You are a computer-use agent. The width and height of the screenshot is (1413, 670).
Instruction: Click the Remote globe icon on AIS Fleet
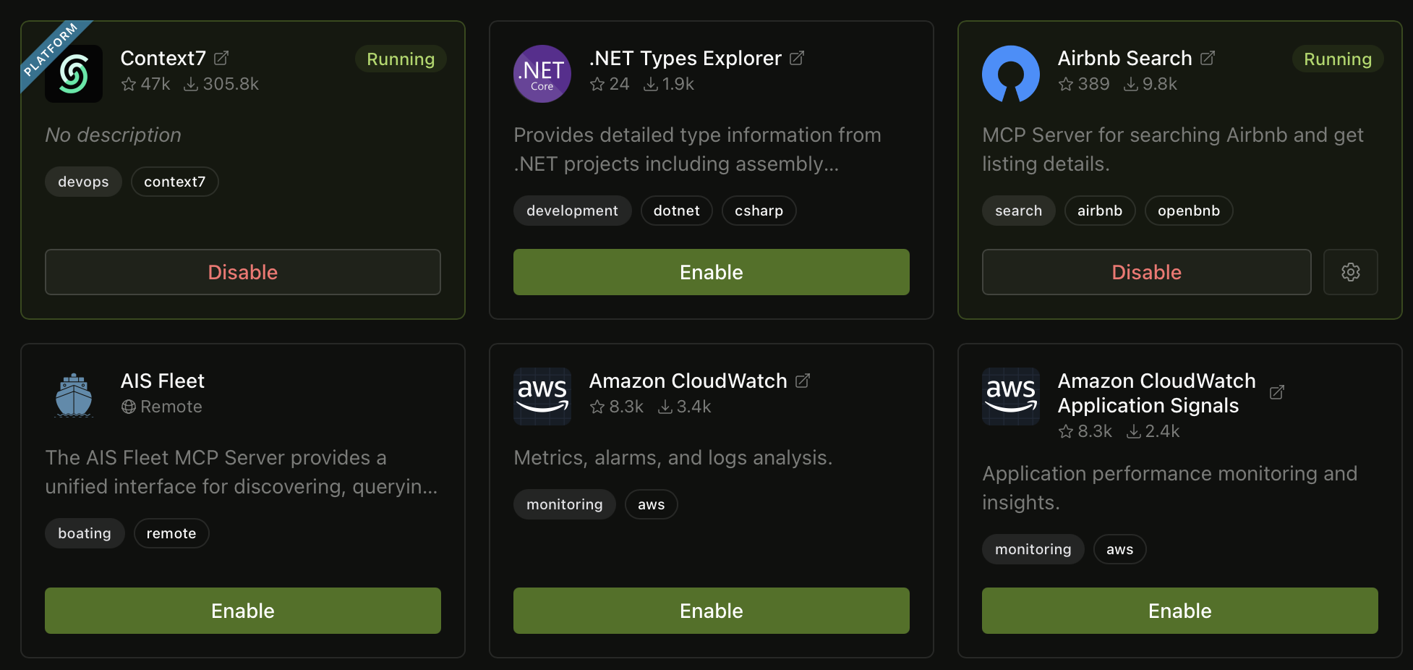[129, 407]
